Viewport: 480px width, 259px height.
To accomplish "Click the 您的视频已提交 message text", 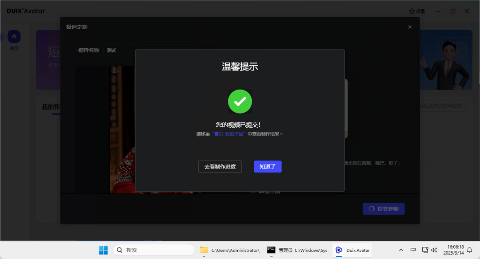I will click(238, 125).
